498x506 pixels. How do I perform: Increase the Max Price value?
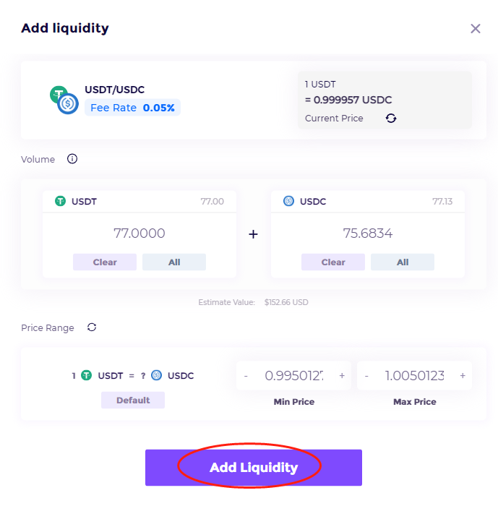(463, 376)
